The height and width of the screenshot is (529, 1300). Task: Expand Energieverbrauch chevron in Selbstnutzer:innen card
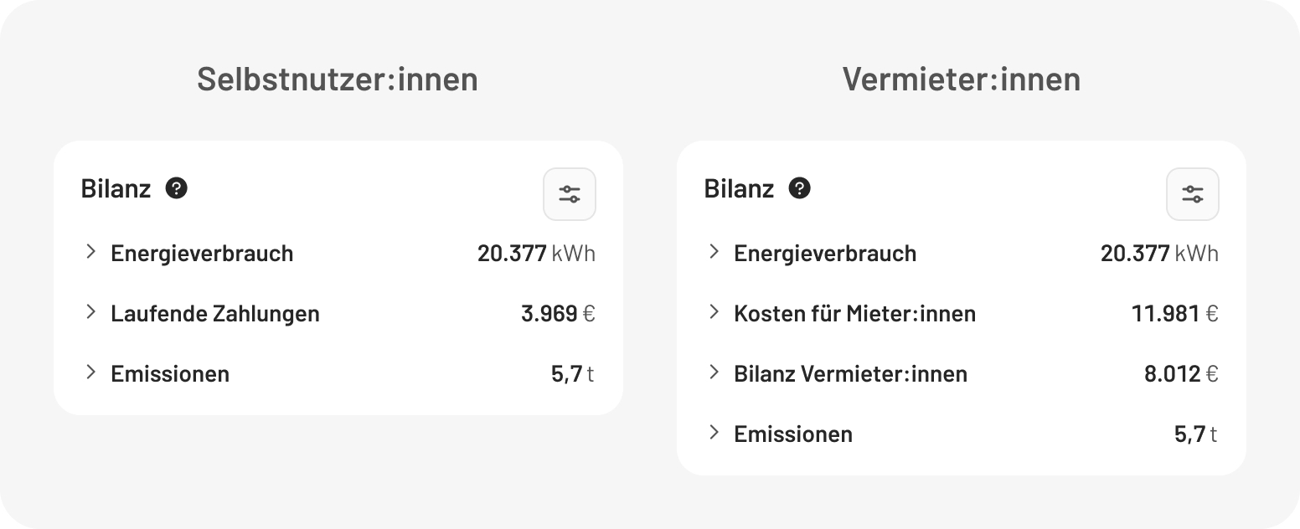coord(91,252)
